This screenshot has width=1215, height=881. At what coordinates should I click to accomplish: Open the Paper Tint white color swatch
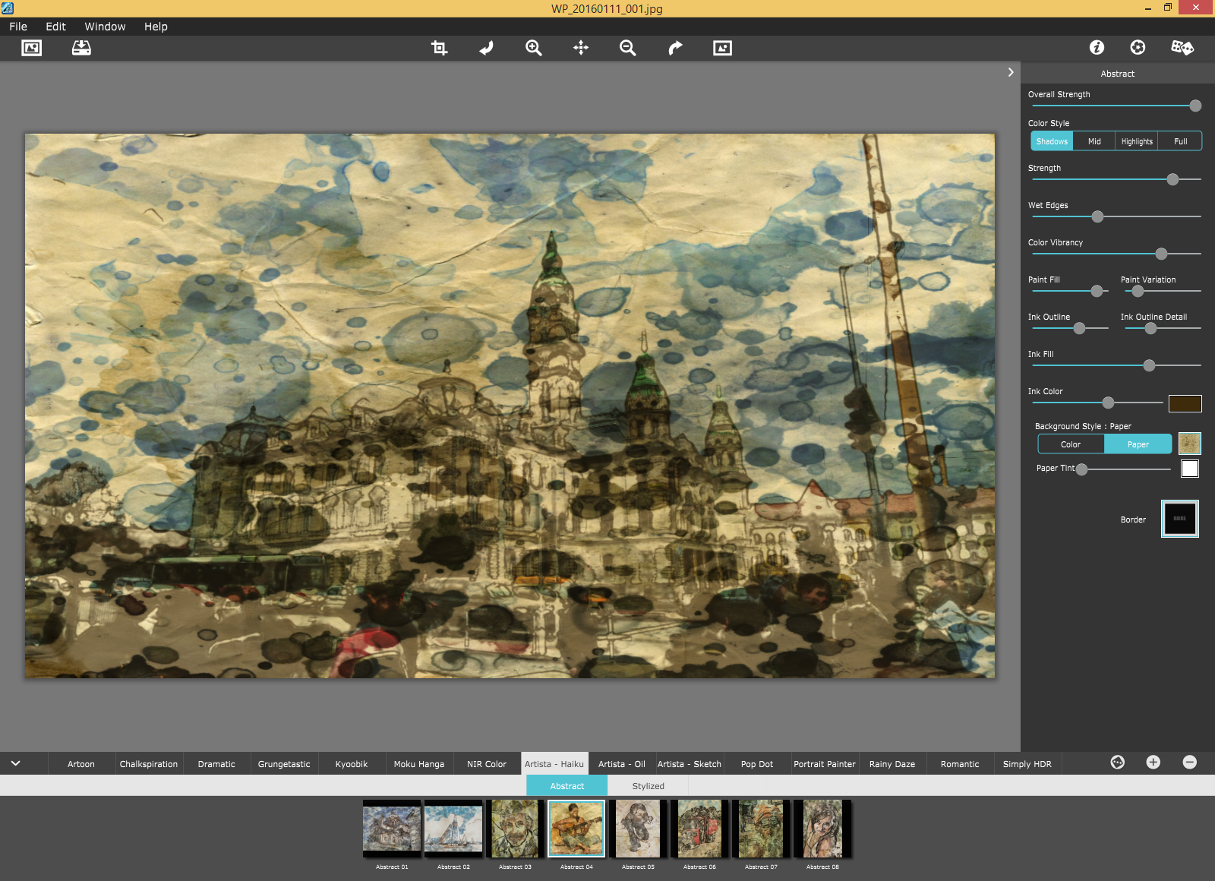pyautogui.click(x=1190, y=469)
